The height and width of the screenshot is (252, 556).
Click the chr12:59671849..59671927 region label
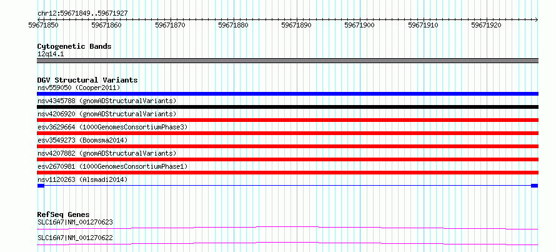click(x=82, y=14)
